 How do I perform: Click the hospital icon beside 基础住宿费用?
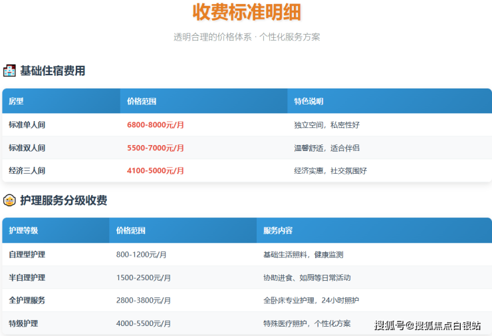pyautogui.click(x=9, y=71)
